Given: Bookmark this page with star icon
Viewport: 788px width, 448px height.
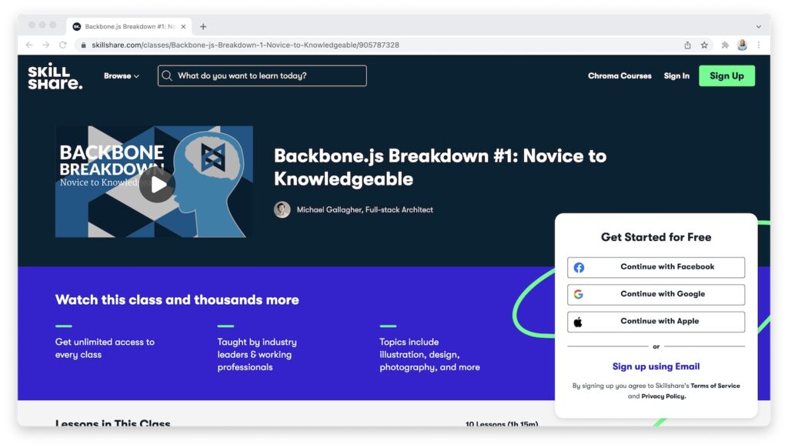Looking at the screenshot, I should pyautogui.click(x=705, y=45).
